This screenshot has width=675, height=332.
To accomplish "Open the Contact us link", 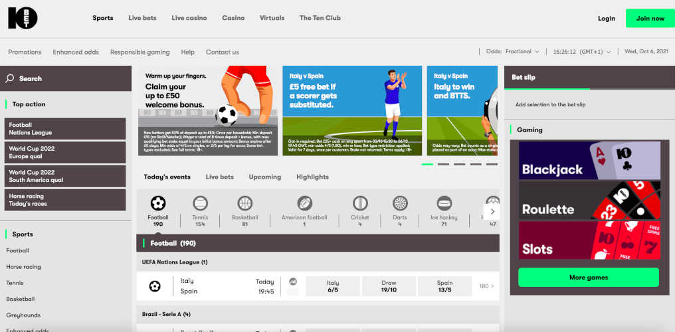I will (222, 52).
